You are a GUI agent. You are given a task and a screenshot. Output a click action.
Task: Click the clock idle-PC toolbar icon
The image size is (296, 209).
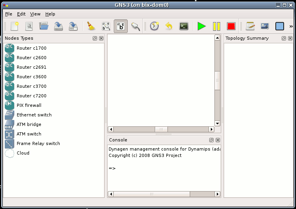(x=154, y=26)
